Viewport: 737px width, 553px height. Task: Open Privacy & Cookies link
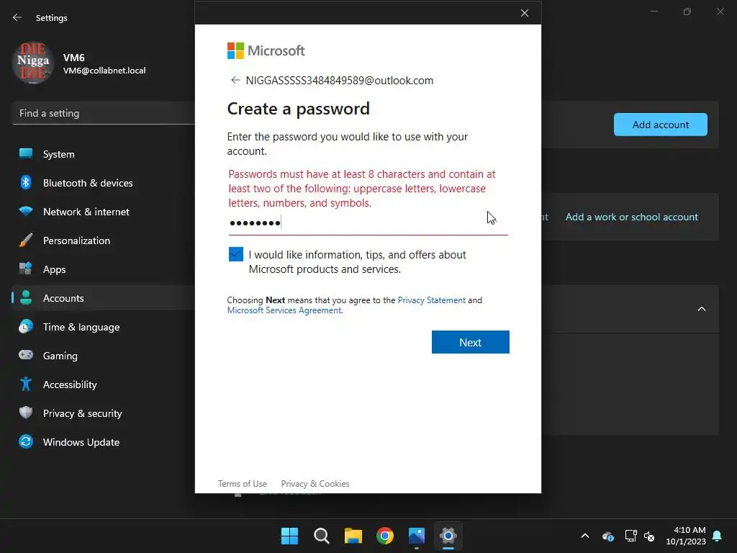click(315, 483)
